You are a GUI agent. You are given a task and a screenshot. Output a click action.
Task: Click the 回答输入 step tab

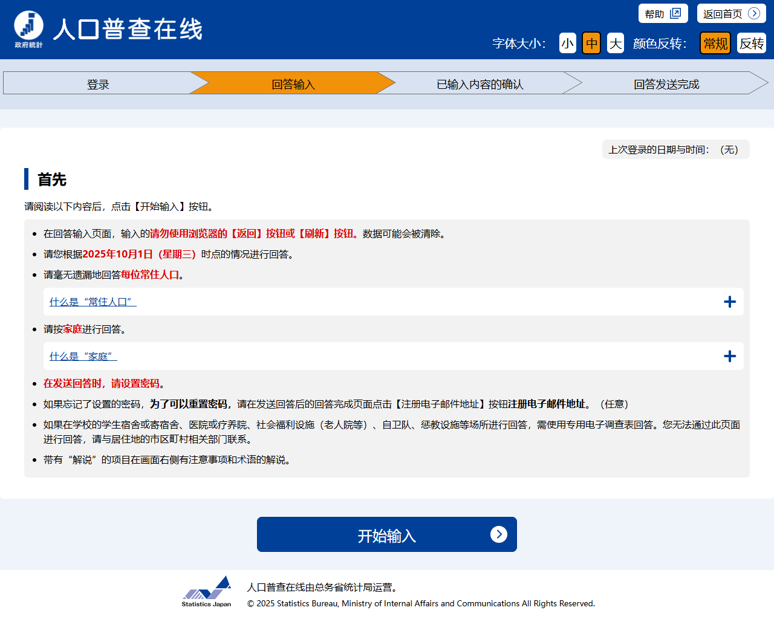pos(293,84)
